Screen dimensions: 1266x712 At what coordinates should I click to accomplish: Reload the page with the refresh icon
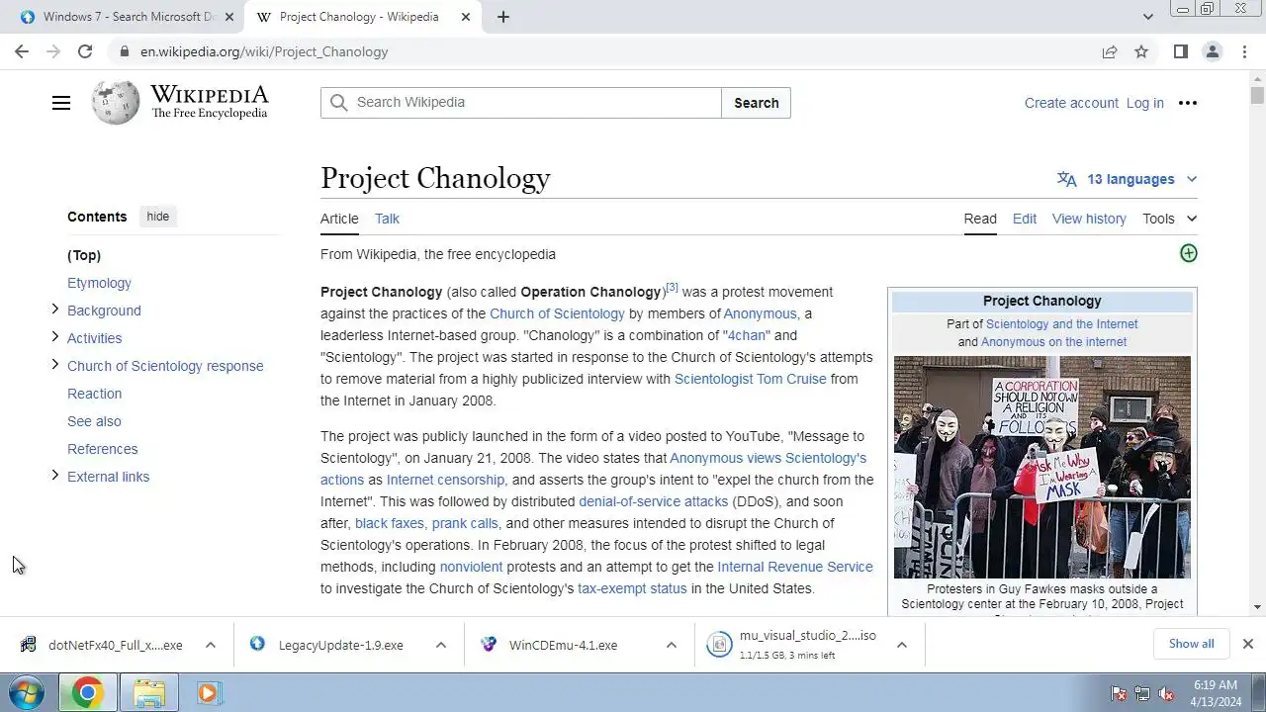tap(85, 51)
